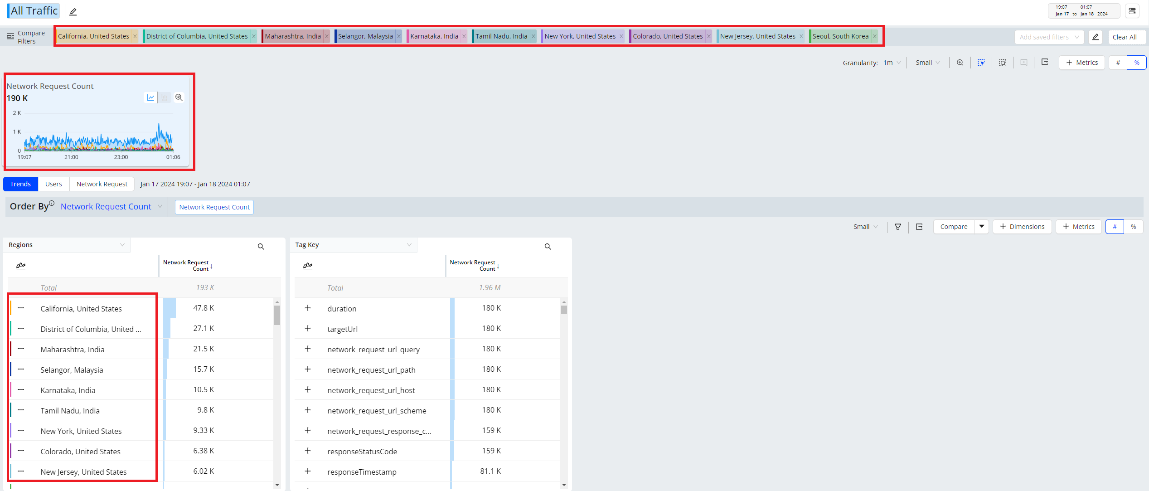Viewport: 1149px width, 491px height.
Task: Edit the All Traffic title pencil
Action: coord(73,12)
